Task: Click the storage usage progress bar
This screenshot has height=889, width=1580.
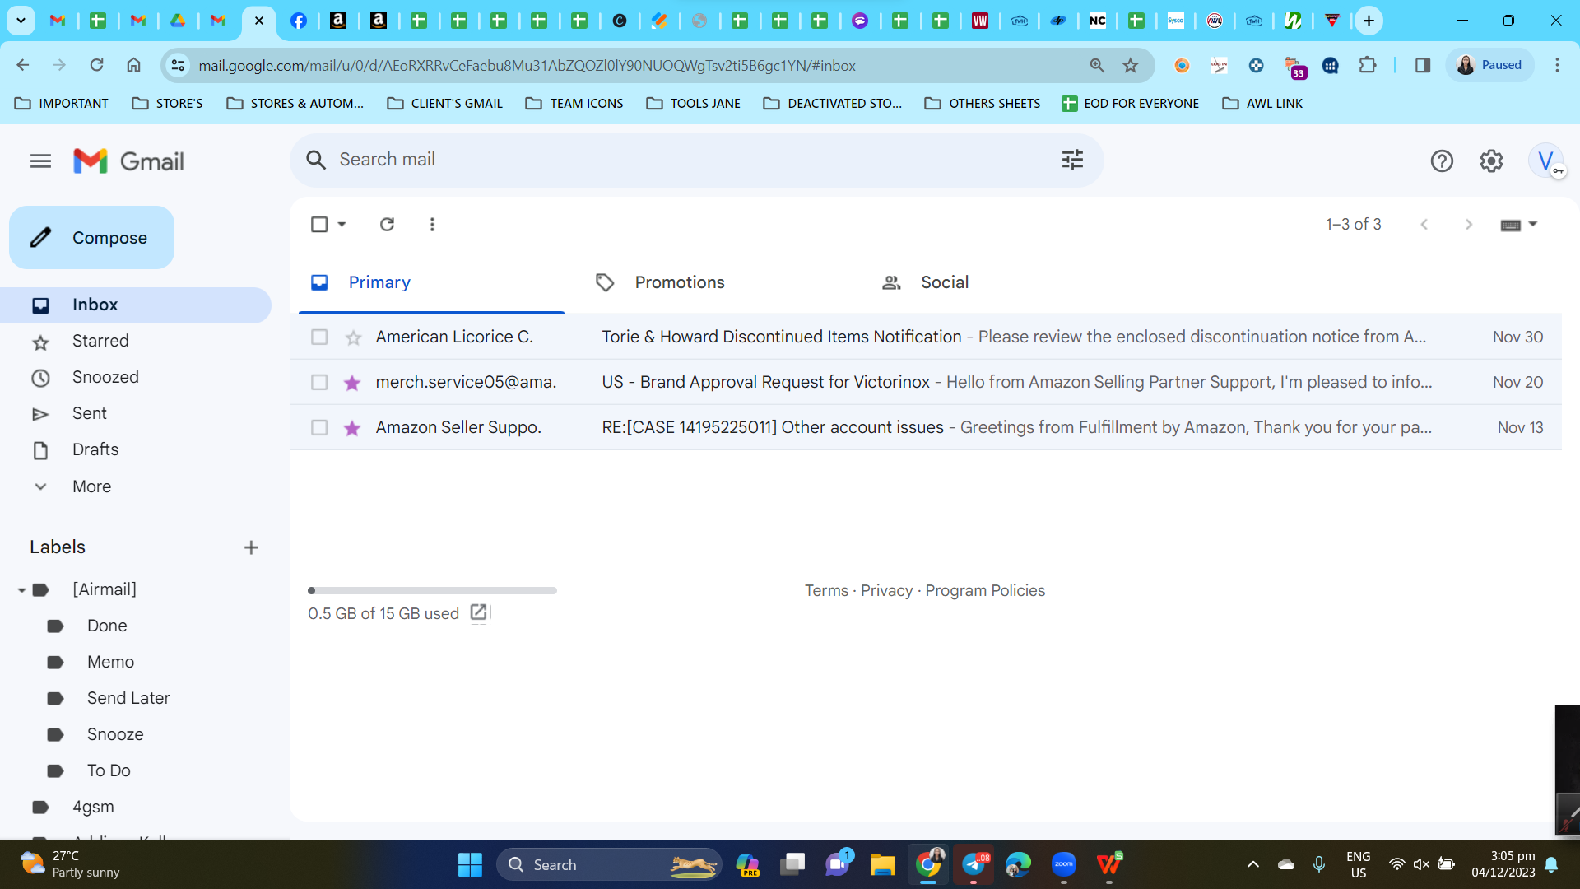Action: pyautogui.click(x=432, y=590)
